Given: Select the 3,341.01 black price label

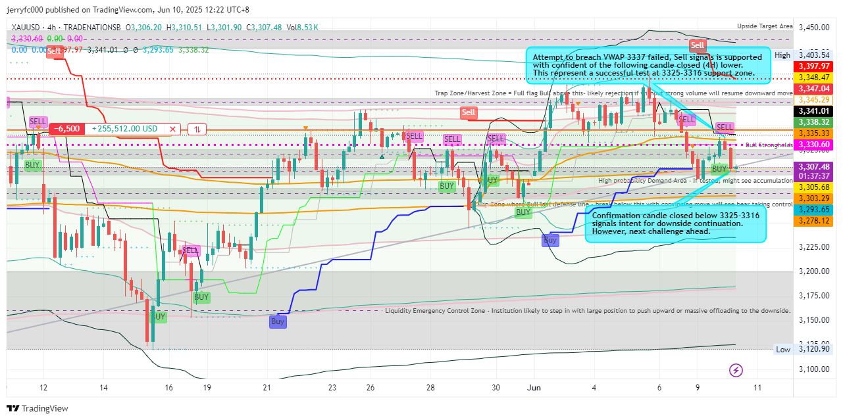Looking at the screenshot, I should tap(814, 111).
